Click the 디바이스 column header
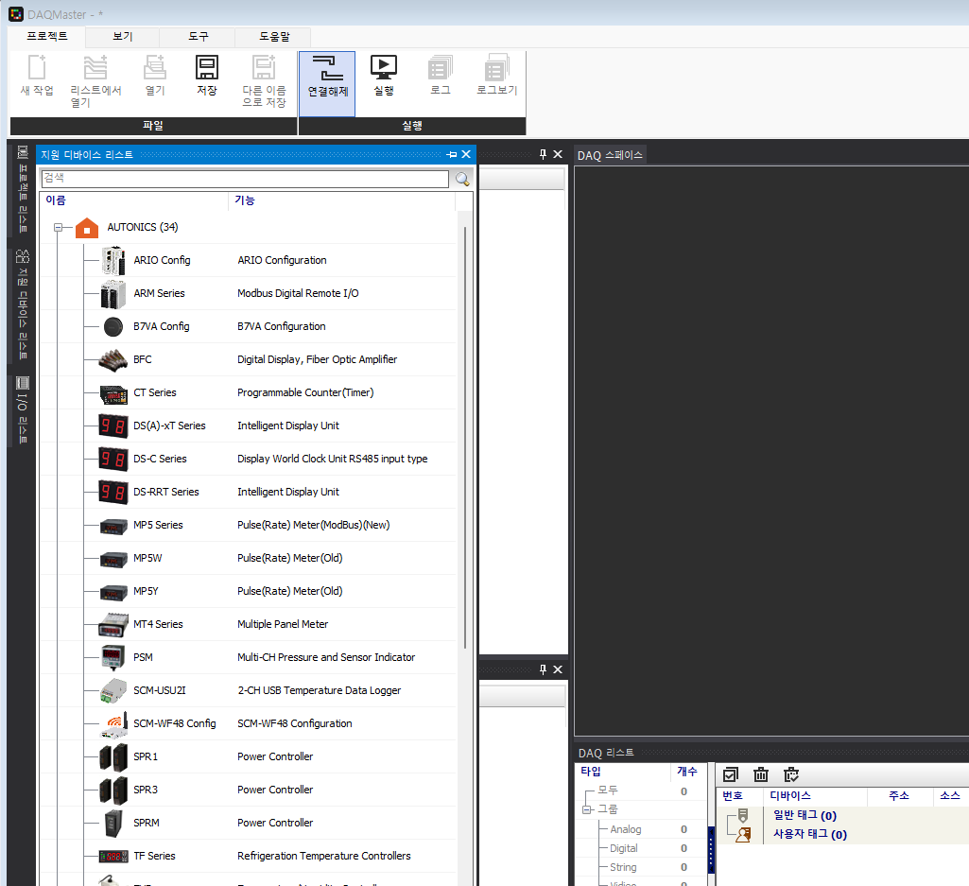The height and width of the screenshot is (886, 969). pyautogui.click(x=815, y=796)
